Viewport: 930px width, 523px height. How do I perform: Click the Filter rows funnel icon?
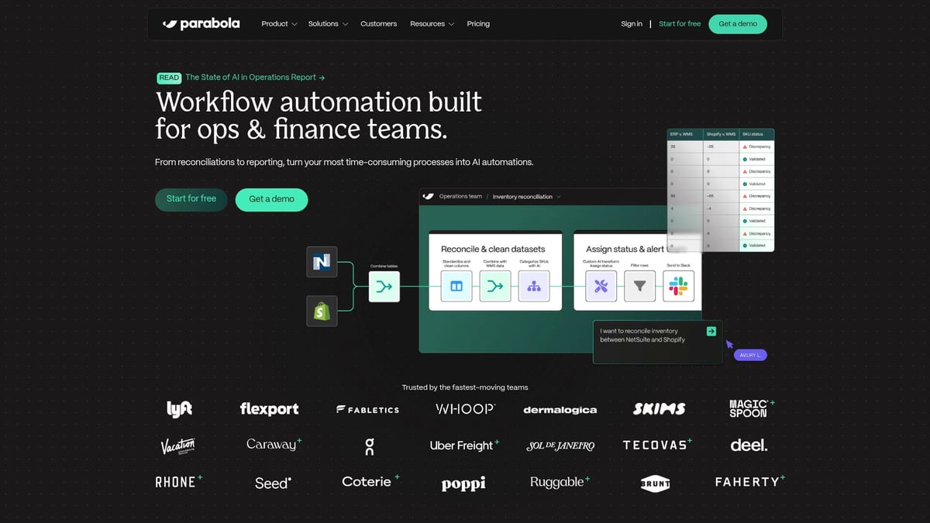pos(639,286)
